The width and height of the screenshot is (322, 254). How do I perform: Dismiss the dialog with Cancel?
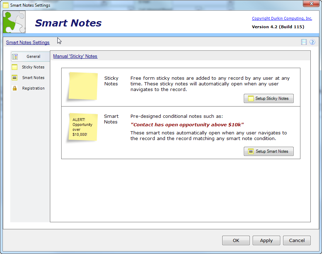[297, 241]
